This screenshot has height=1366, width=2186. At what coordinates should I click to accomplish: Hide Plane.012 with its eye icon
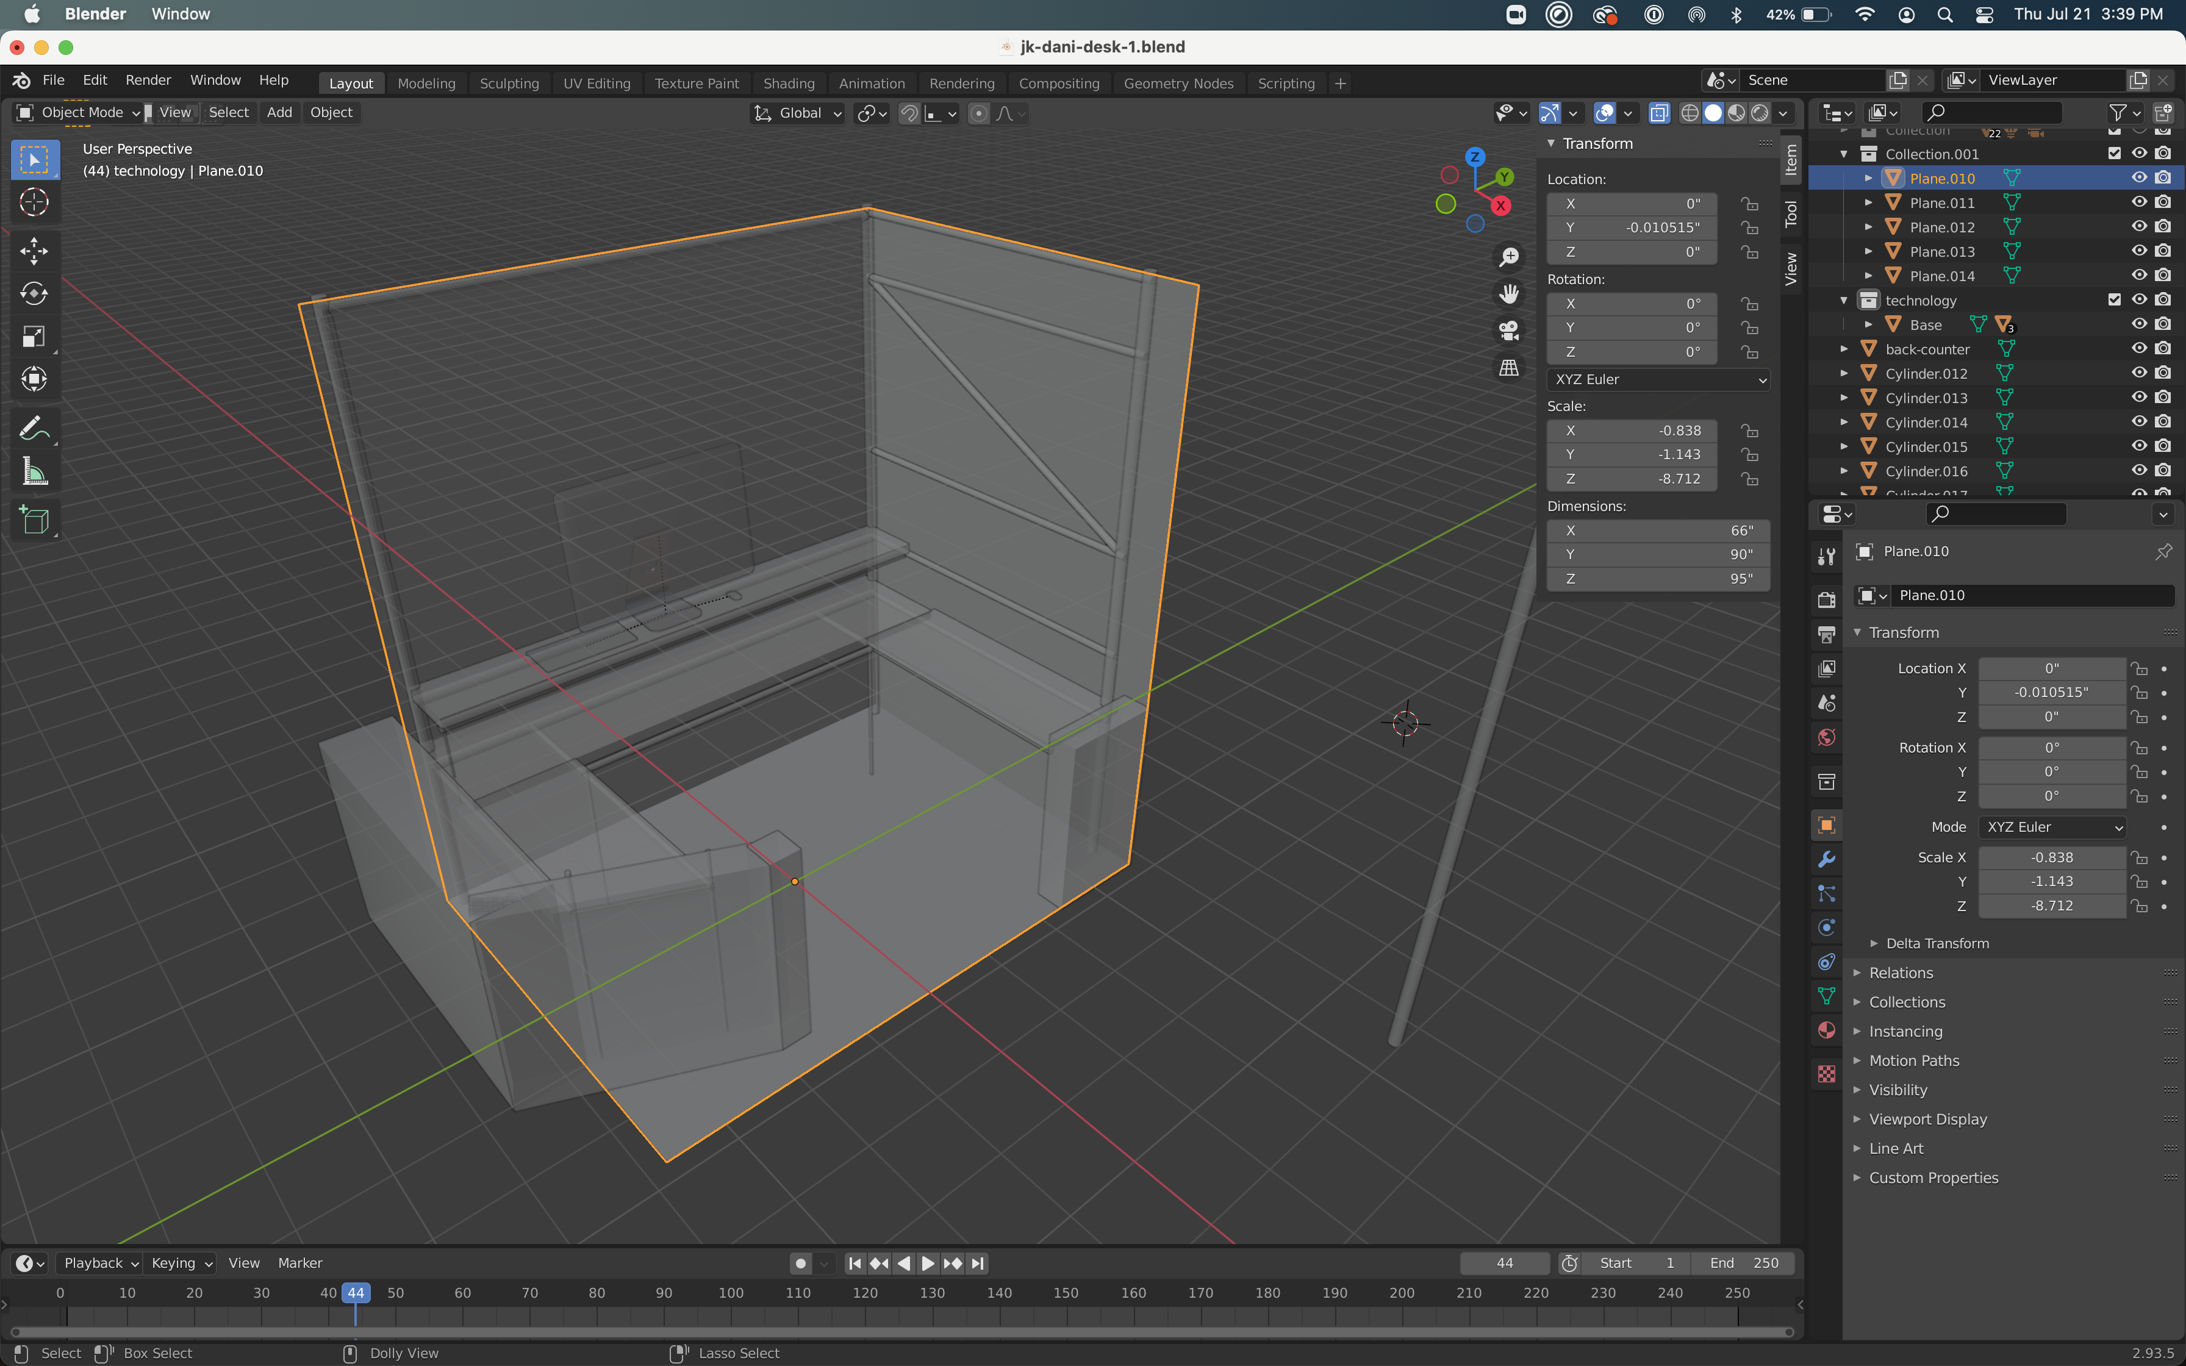(2138, 227)
